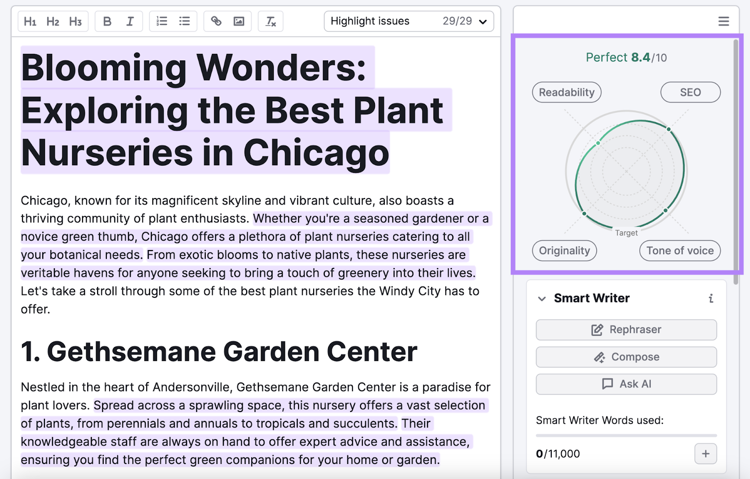Select the Readability score category
The height and width of the screenshot is (479, 750).
click(566, 92)
